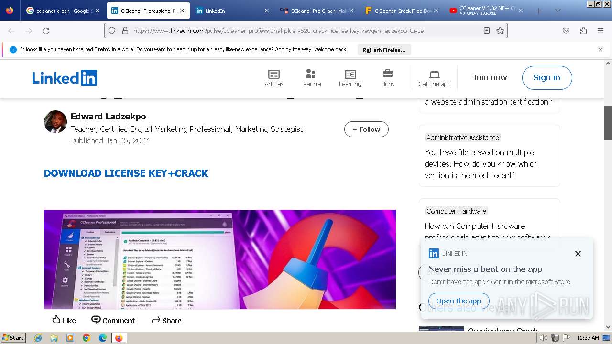
Task: Click Get the app icon
Action: (x=435, y=78)
